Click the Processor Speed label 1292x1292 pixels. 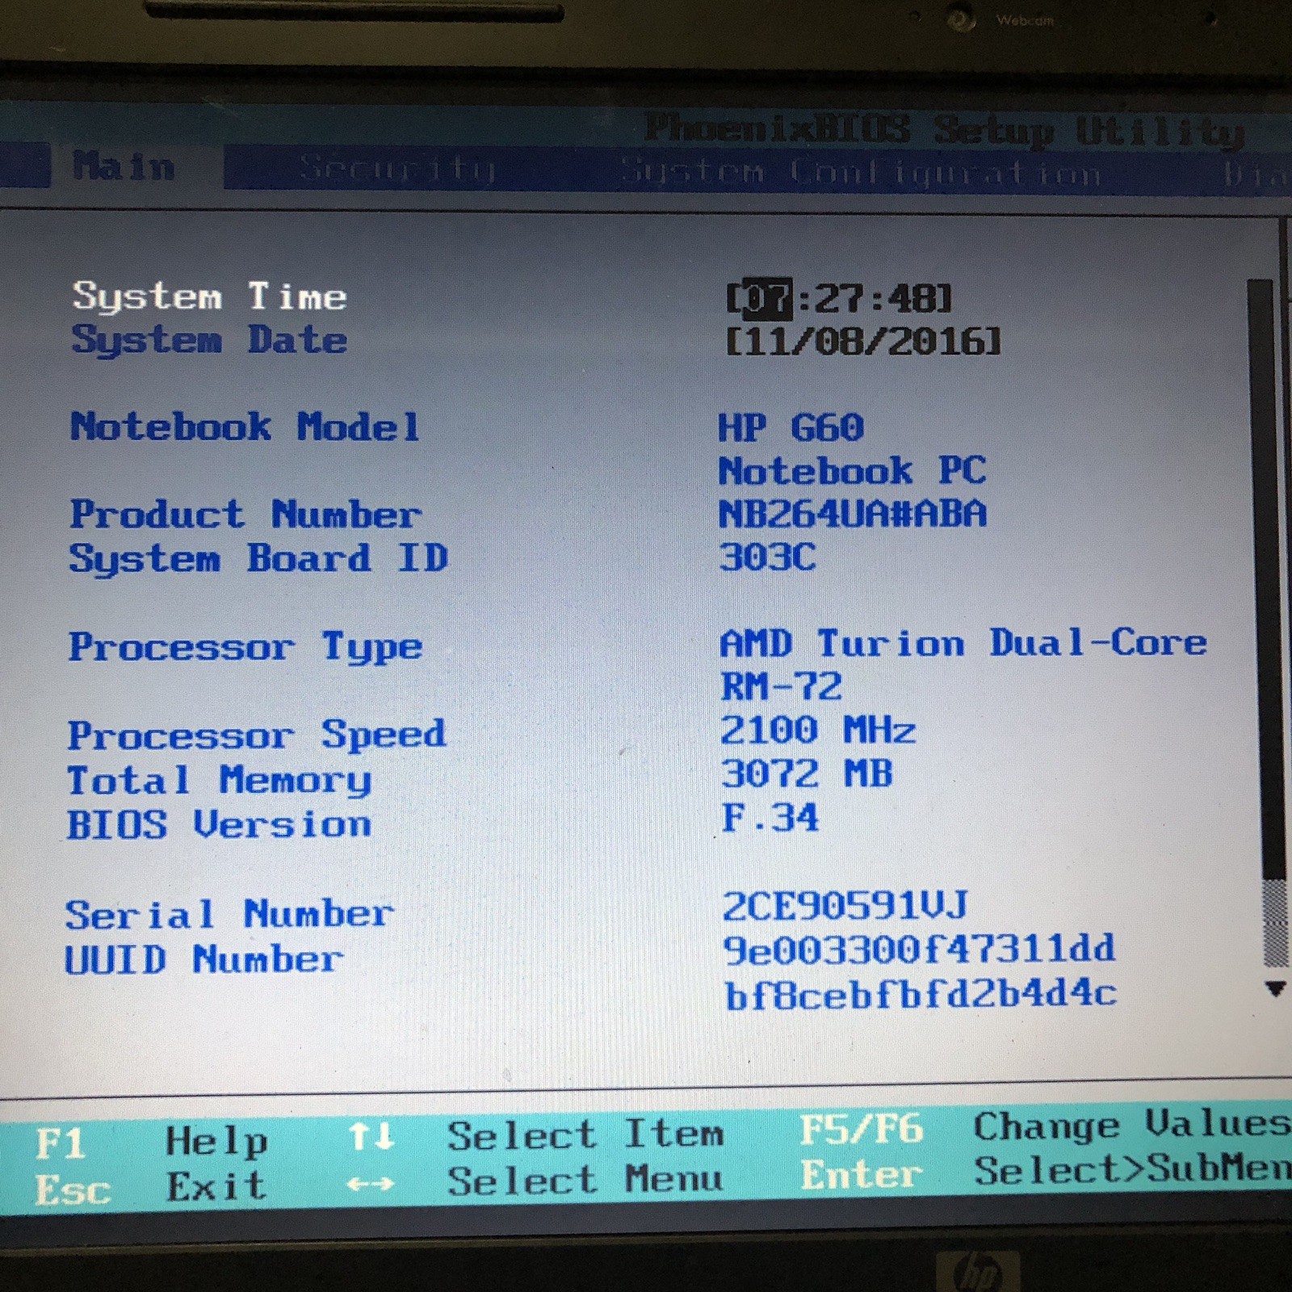257,735
